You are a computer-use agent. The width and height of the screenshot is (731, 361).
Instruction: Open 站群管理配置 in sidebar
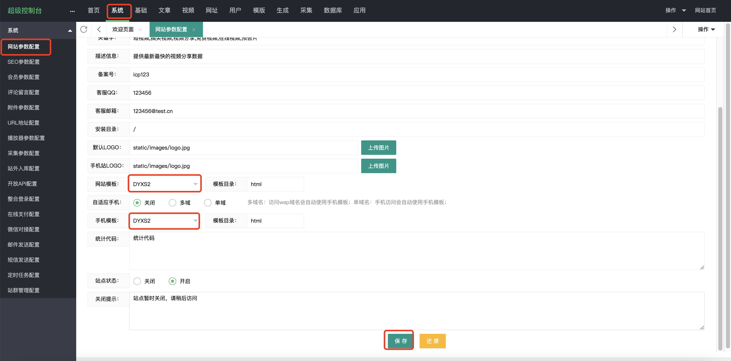(24, 290)
